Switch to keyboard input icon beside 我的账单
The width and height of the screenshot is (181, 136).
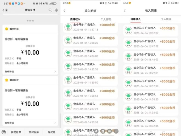tap(3, 132)
